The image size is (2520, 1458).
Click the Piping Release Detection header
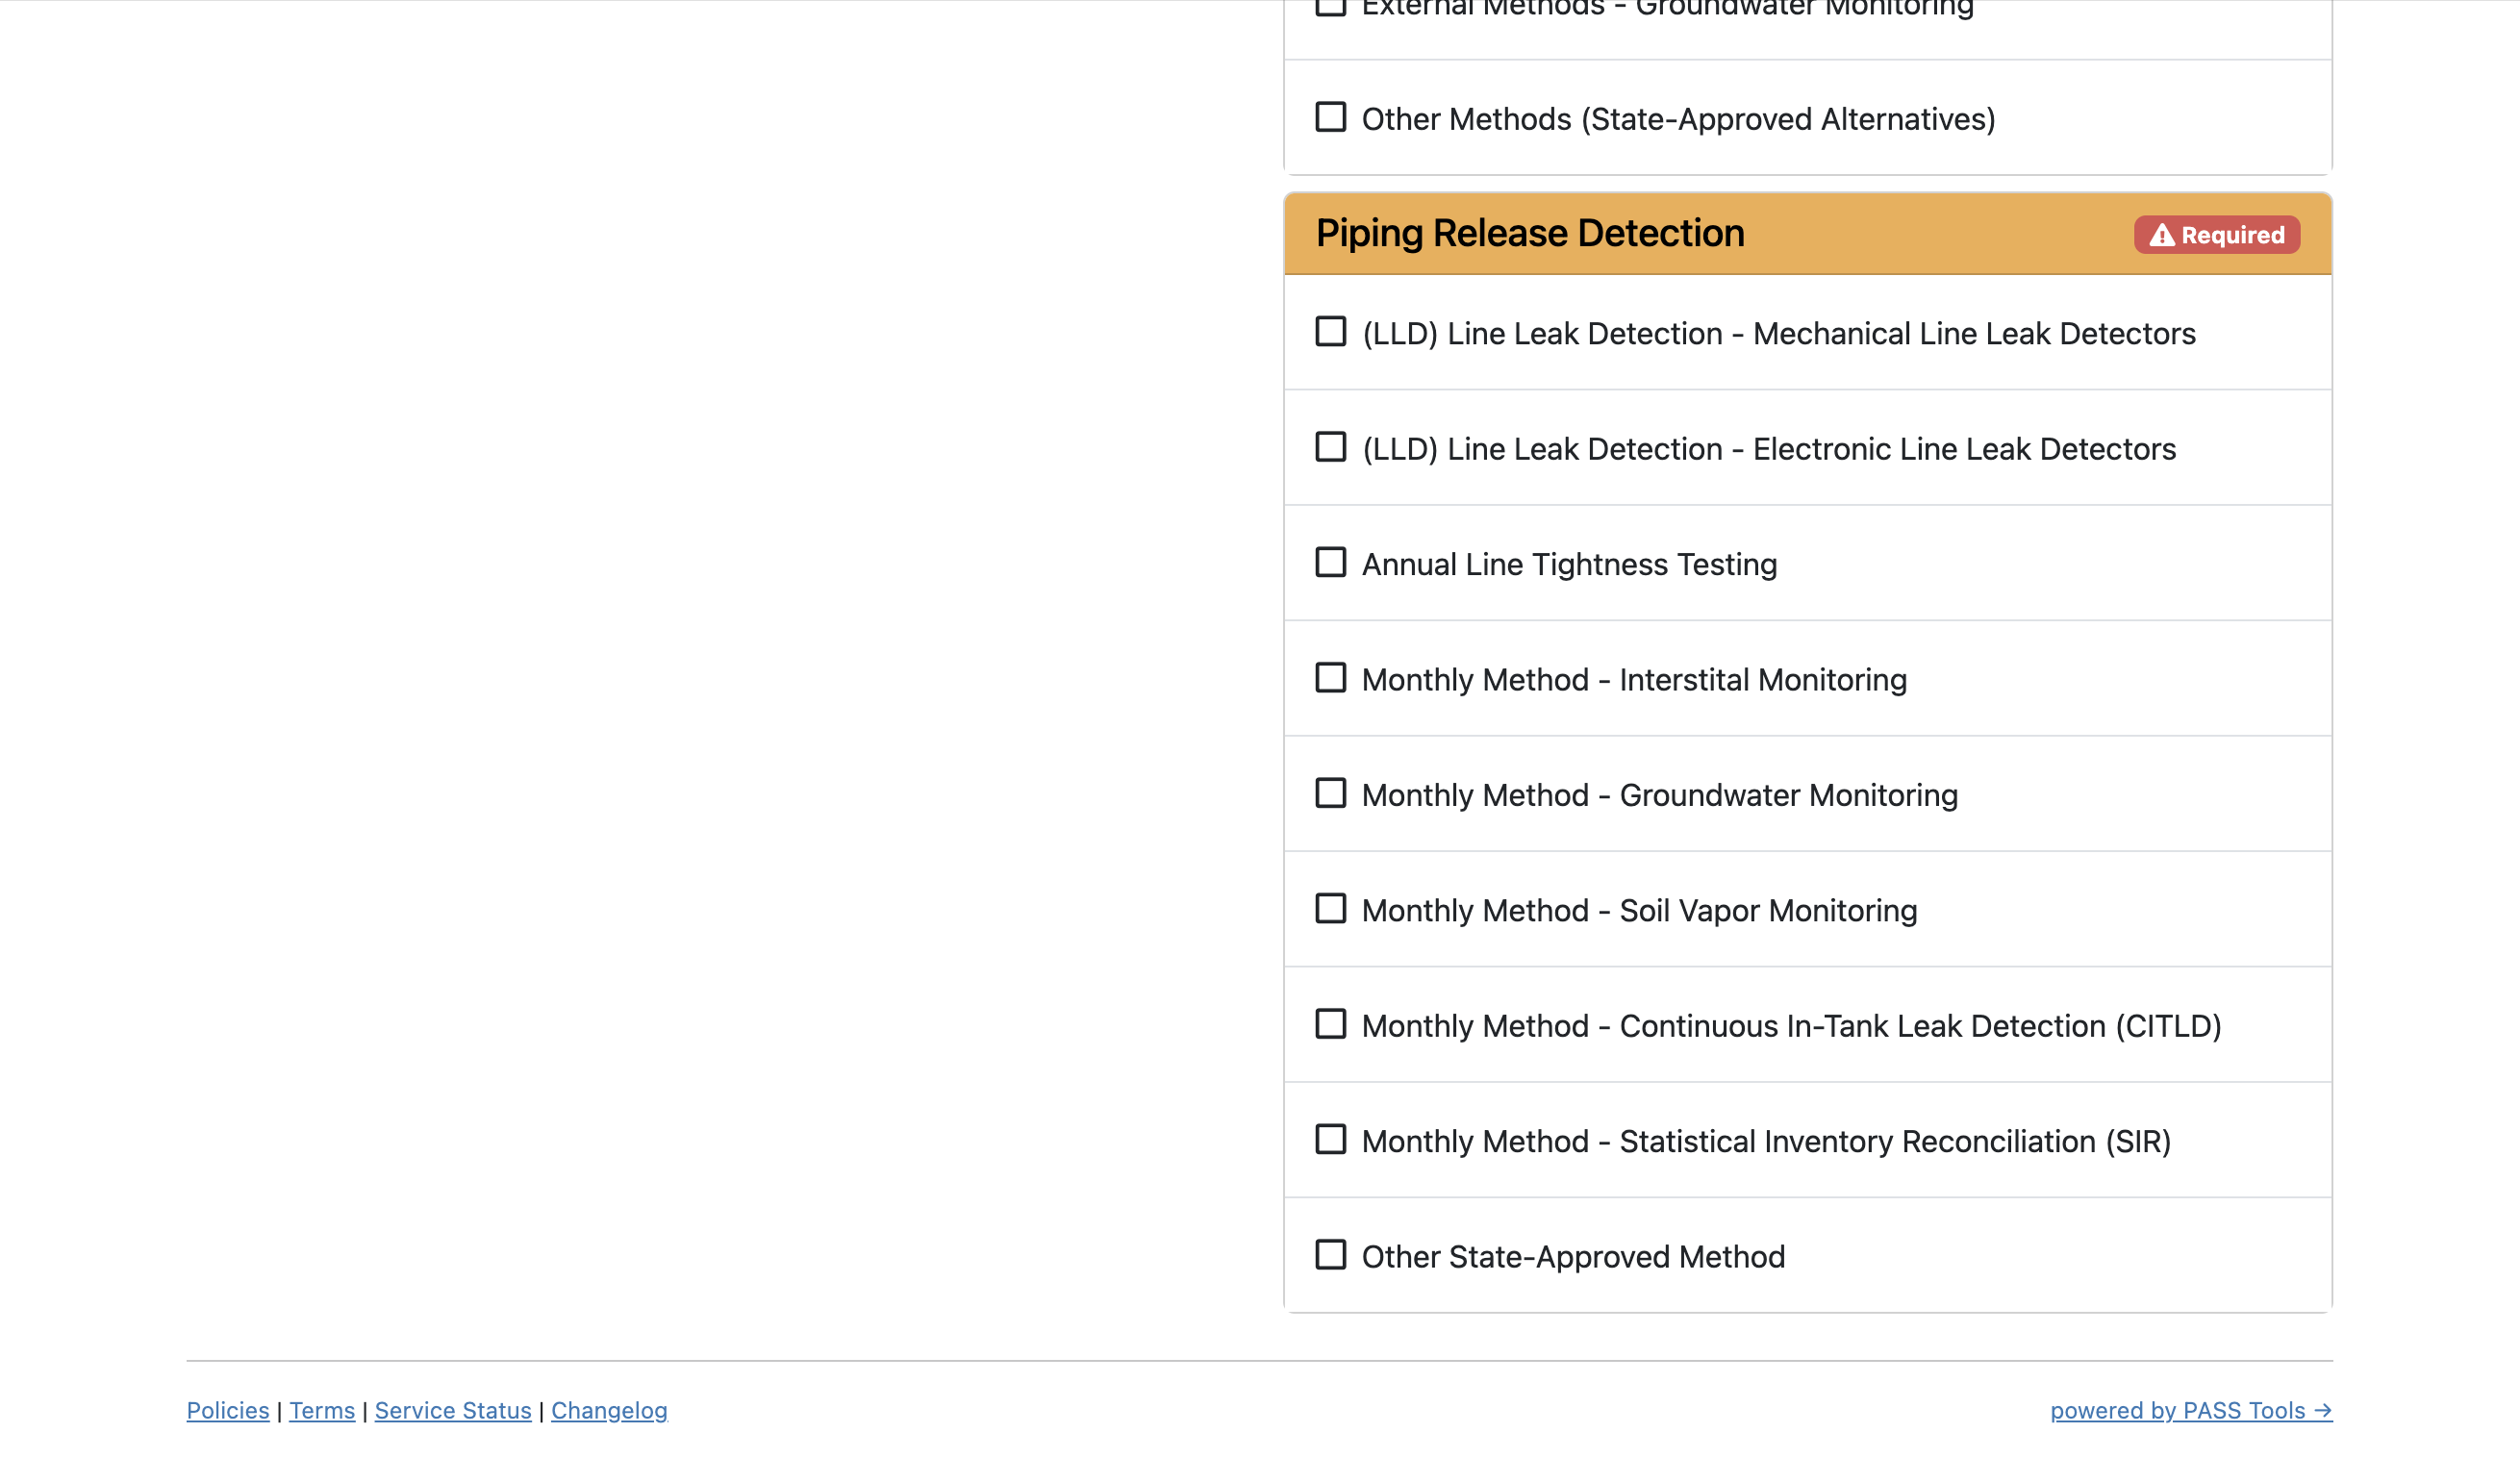click(1529, 234)
